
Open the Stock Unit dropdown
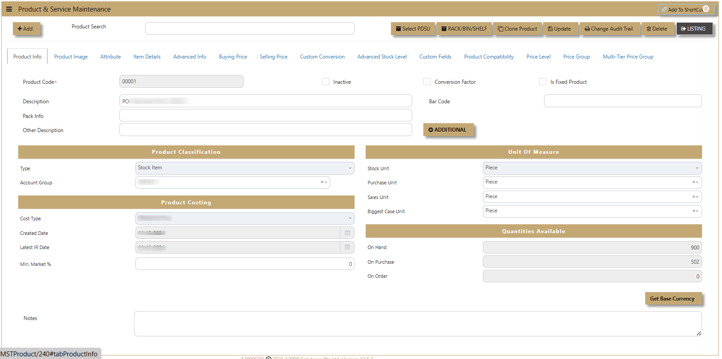coord(592,168)
